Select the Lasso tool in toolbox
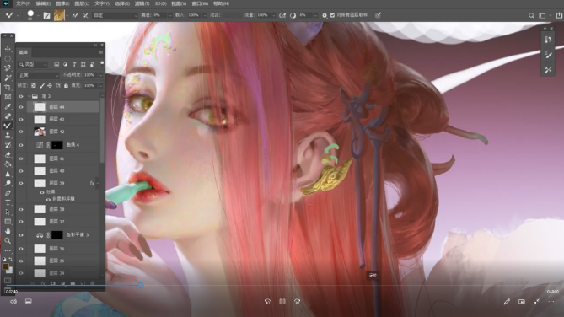The image size is (564, 317). pyautogui.click(x=8, y=68)
